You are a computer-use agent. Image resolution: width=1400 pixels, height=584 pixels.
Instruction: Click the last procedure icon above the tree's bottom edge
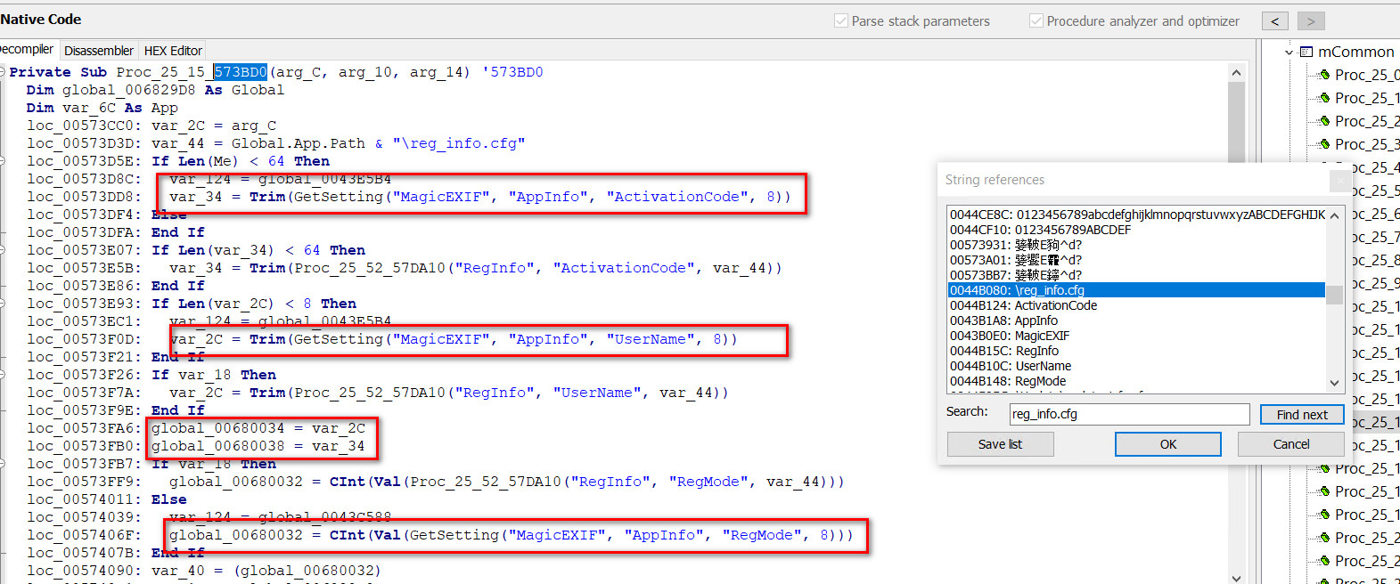click(1324, 561)
